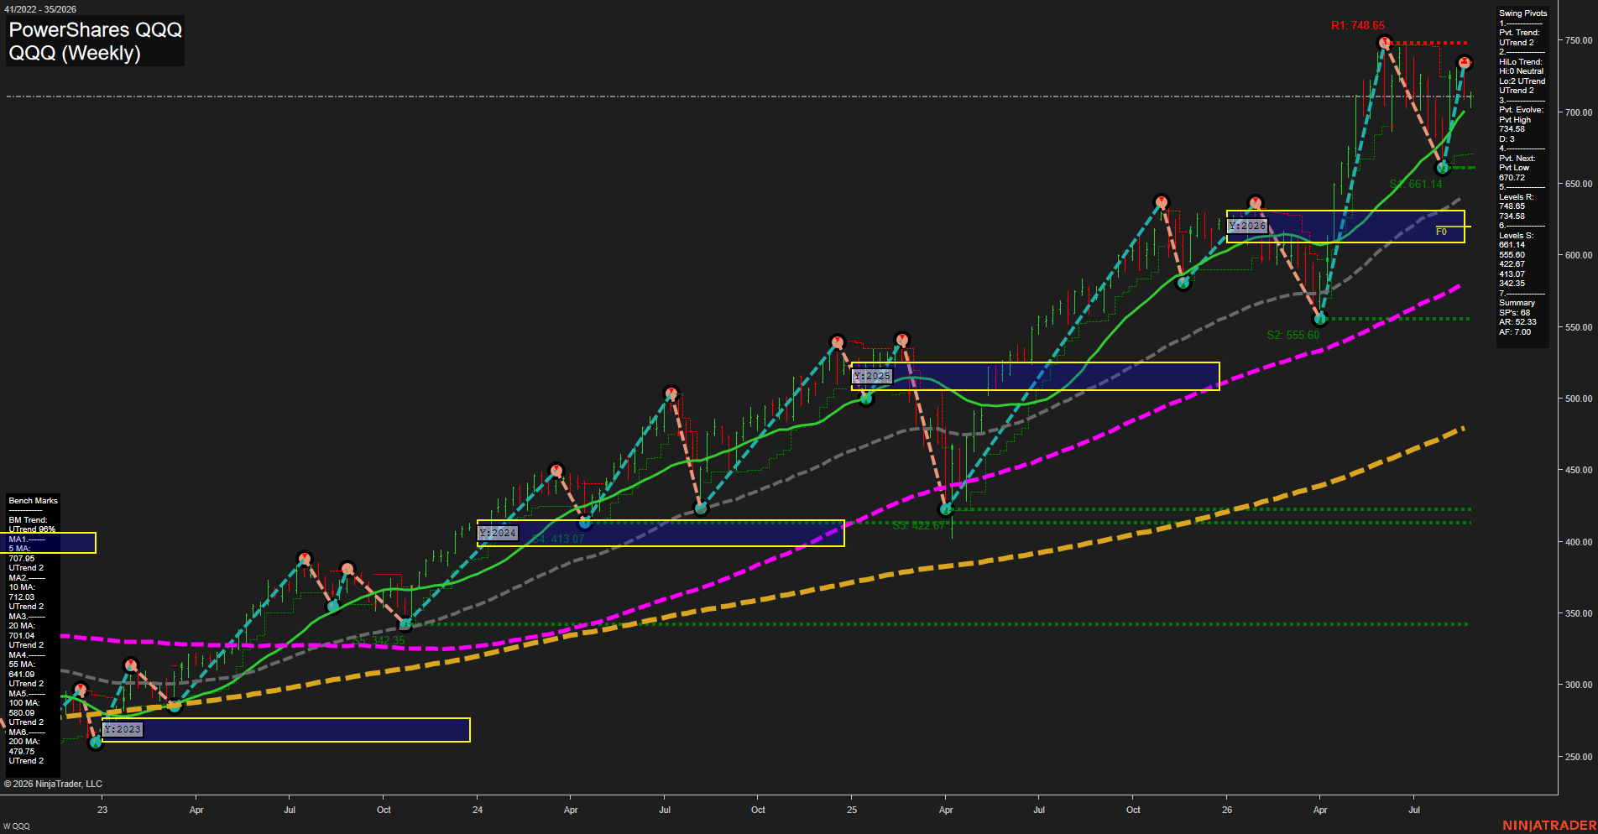This screenshot has height=834, width=1598.
Task: Select the swing low pivot marker at S3 422.67
Action: (946, 509)
